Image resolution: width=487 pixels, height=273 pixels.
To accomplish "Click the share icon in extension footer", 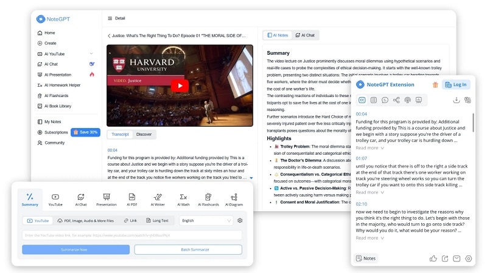I will [445, 258].
